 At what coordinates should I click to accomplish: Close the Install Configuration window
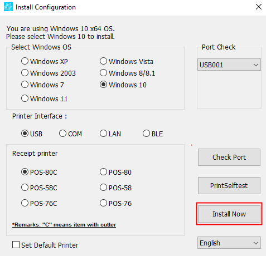(259, 7)
